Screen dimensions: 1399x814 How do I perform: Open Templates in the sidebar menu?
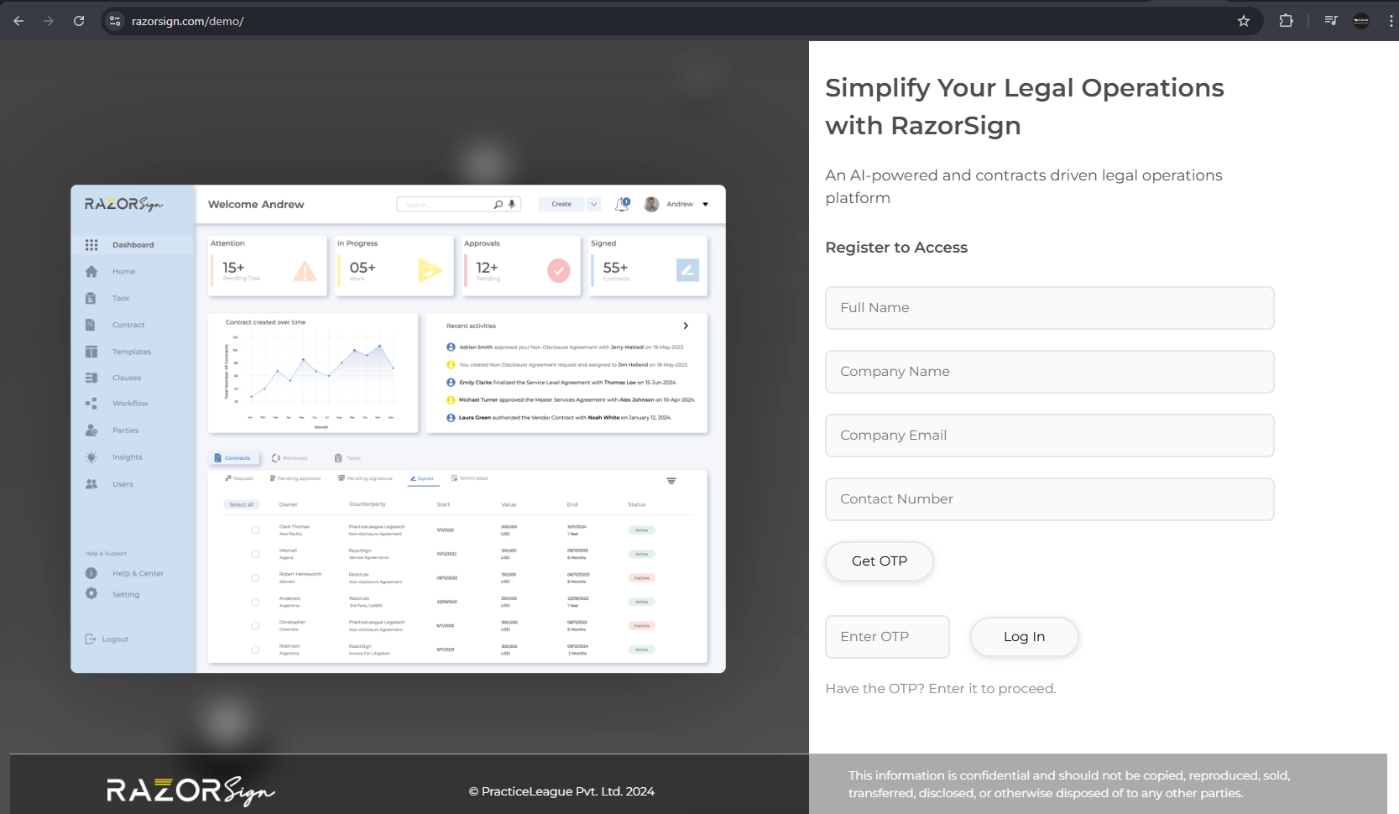click(131, 352)
